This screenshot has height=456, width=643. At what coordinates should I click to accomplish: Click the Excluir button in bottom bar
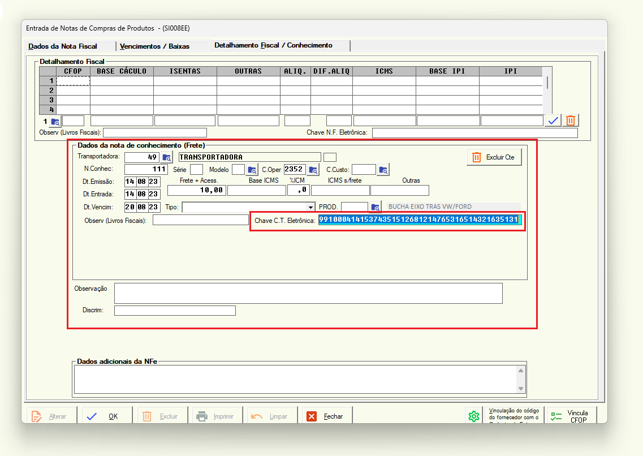tap(163, 416)
